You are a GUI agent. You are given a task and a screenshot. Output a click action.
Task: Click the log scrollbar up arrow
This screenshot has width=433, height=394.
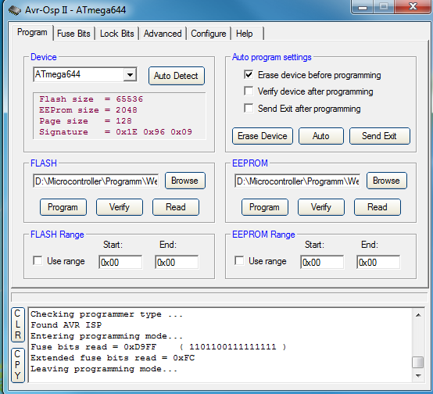(418, 315)
